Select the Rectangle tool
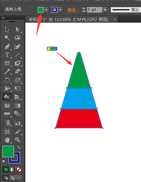Image resolution: width=141 pixels, height=182 pixels. coord(7,63)
